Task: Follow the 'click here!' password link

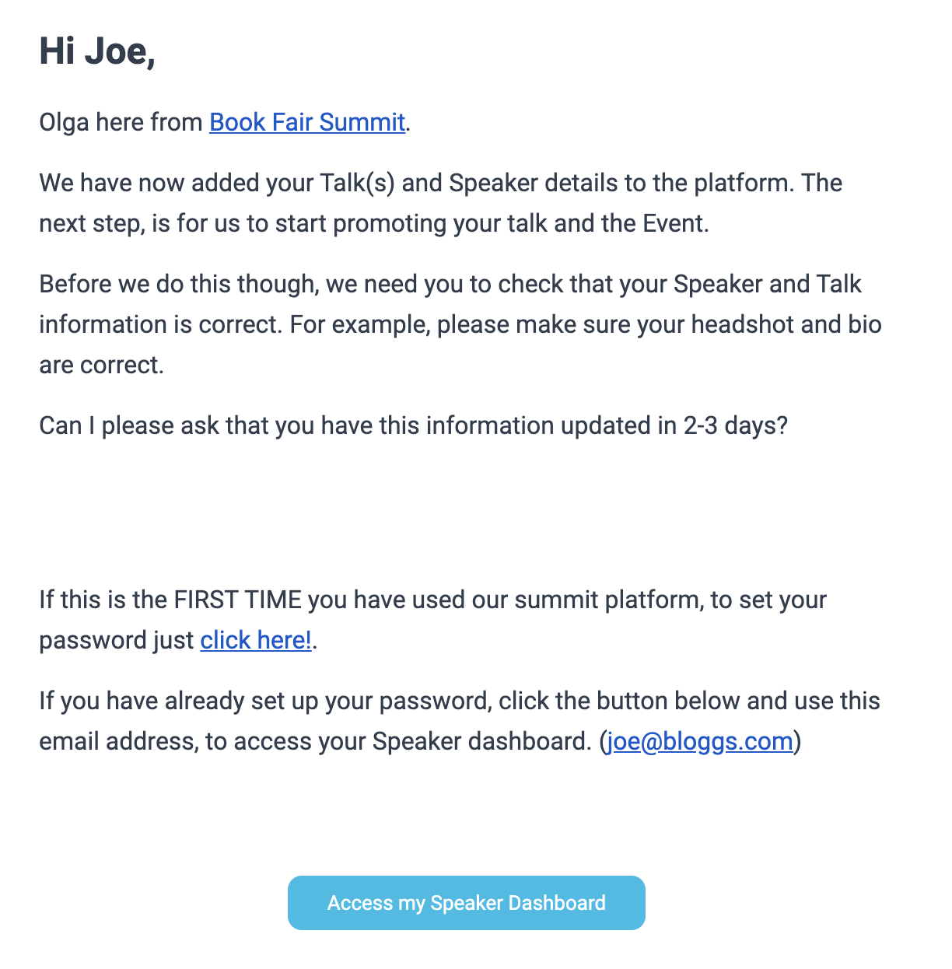Action: pos(256,640)
